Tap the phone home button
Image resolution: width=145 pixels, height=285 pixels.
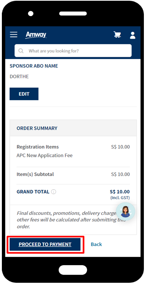click(73, 270)
